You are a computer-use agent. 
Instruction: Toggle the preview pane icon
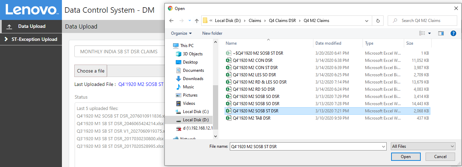pos(441,33)
